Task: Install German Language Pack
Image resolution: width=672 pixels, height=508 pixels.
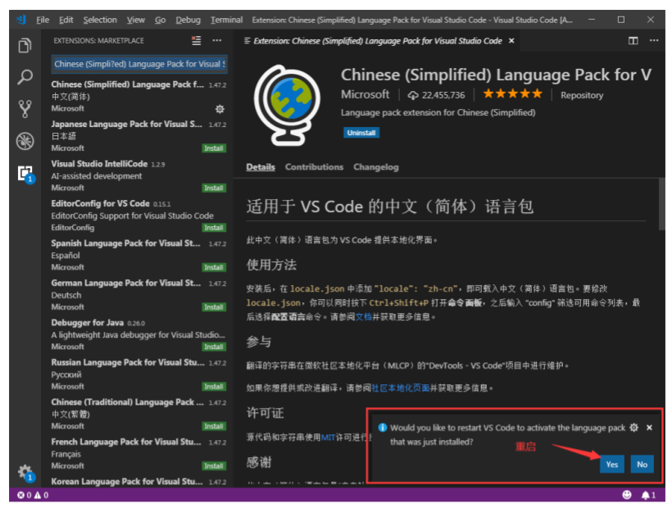Action: pos(213,307)
